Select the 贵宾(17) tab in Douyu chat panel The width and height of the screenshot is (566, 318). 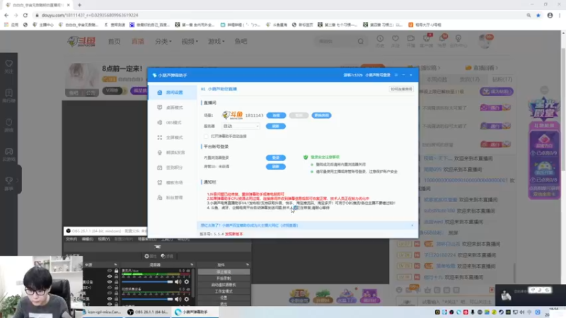pos(469,79)
